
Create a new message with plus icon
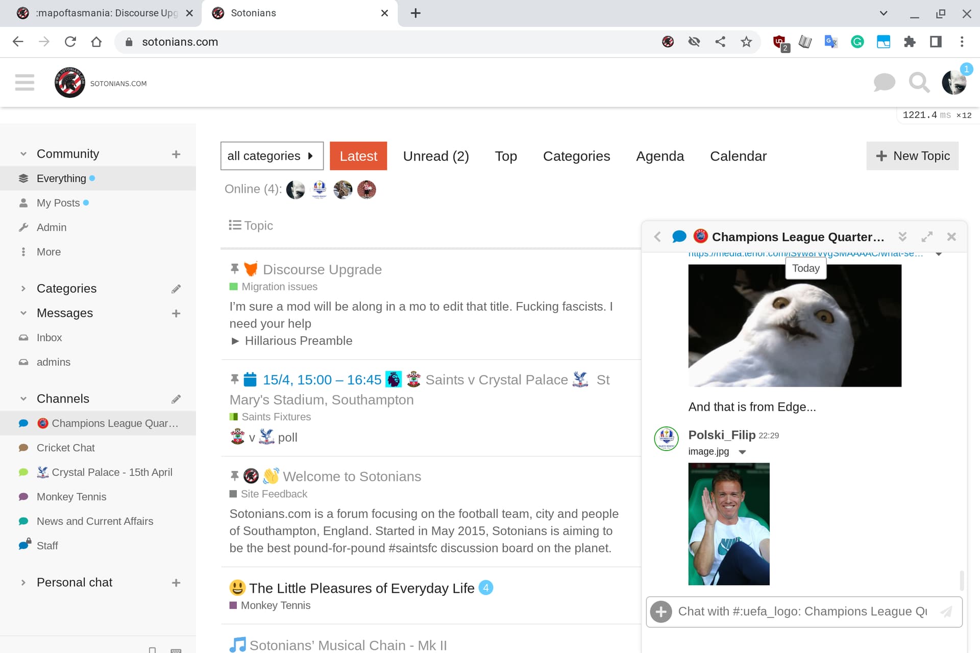coord(176,313)
